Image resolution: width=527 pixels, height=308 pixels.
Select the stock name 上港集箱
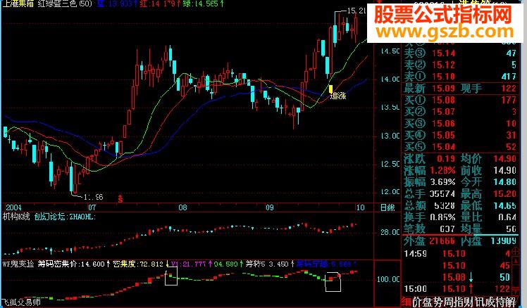click(x=18, y=4)
